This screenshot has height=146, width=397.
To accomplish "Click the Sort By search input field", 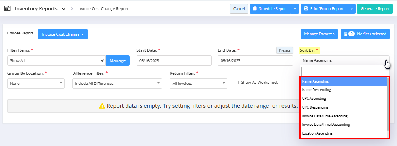I will click(344, 71).
